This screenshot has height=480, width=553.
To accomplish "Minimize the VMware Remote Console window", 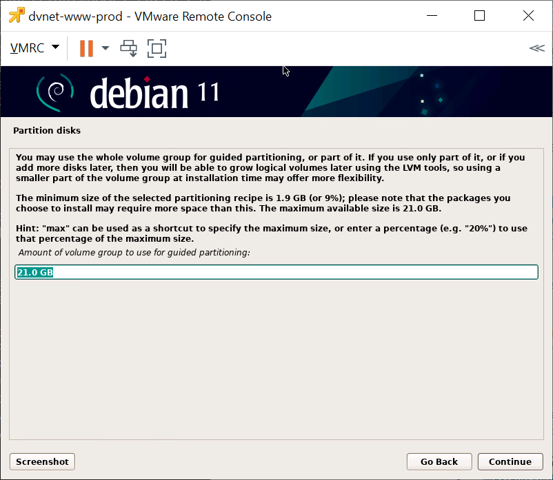I will [432, 16].
